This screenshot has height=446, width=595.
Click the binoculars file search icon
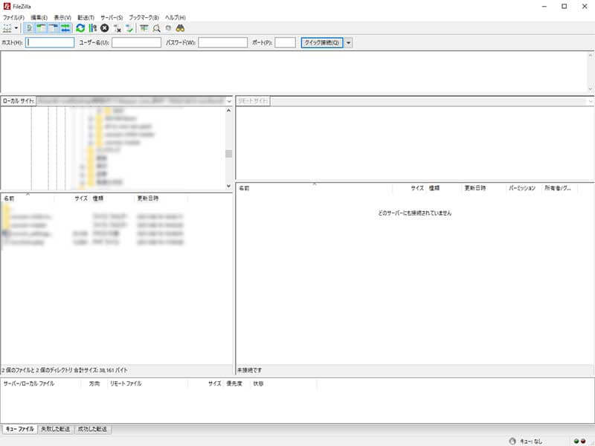pyautogui.click(x=180, y=28)
